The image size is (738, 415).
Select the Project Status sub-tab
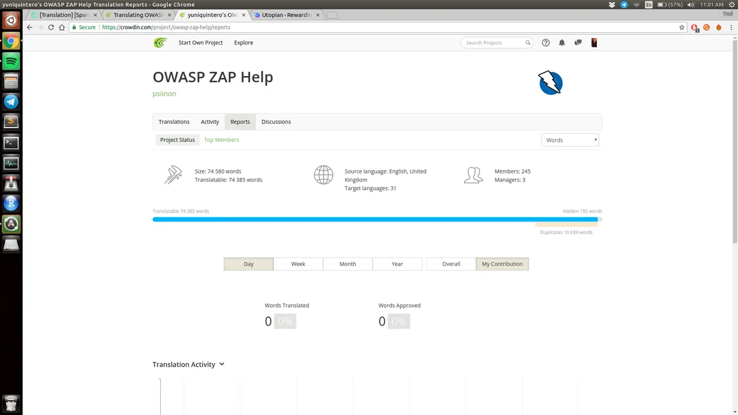click(x=178, y=140)
